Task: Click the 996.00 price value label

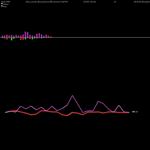Action: (135, 112)
